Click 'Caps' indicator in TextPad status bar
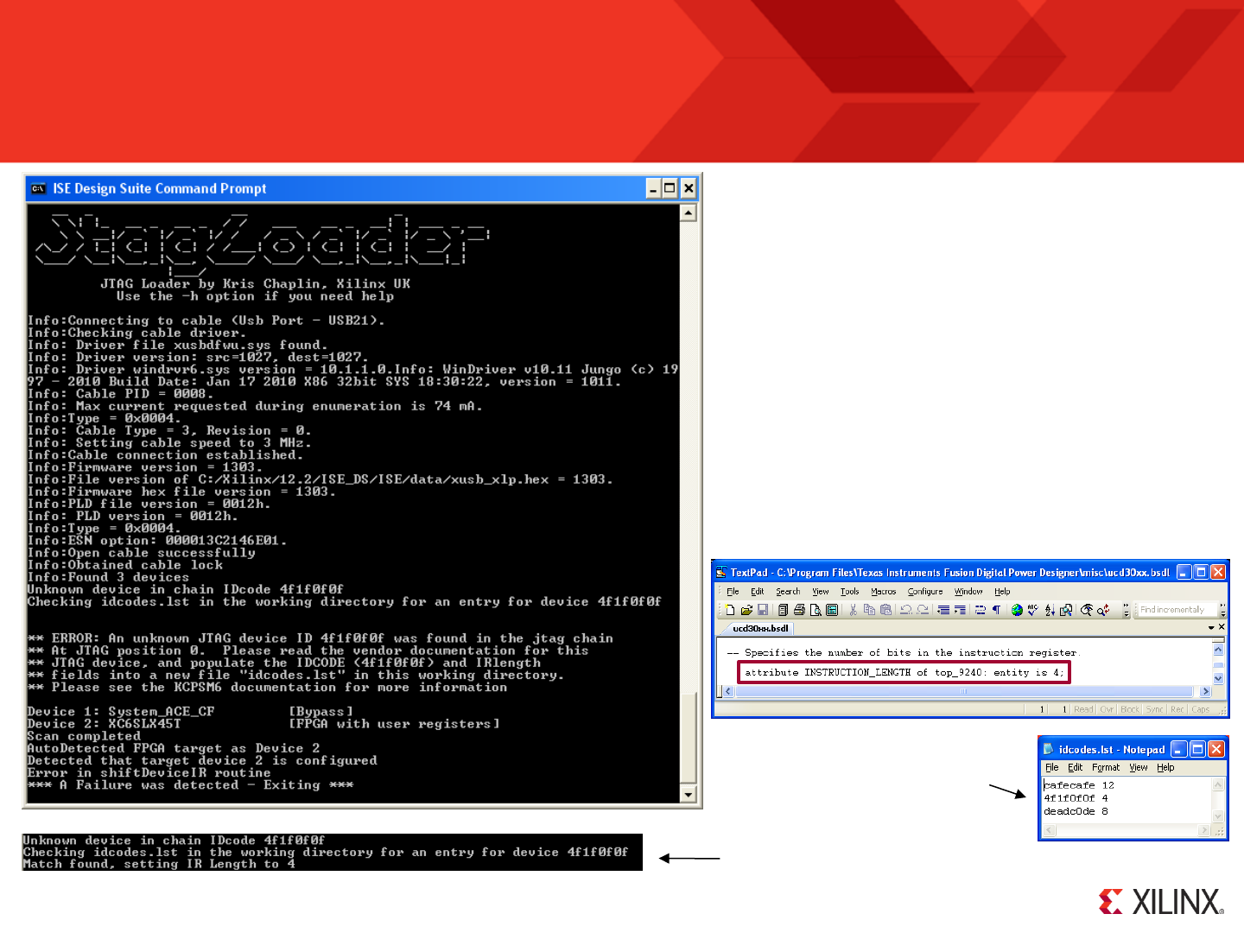The image size is (1244, 933). click(x=1201, y=709)
